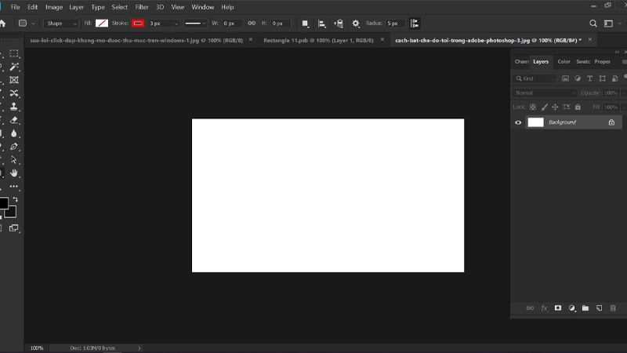Open the stroke width dropdown
This screenshot has height=353, width=627.
tap(176, 24)
